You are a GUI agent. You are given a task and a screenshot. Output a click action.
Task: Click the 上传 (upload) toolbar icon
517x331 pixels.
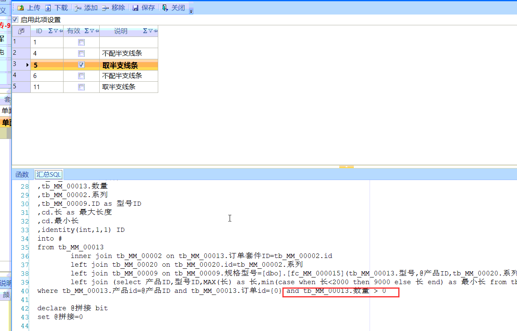pyautogui.click(x=20, y=8)
